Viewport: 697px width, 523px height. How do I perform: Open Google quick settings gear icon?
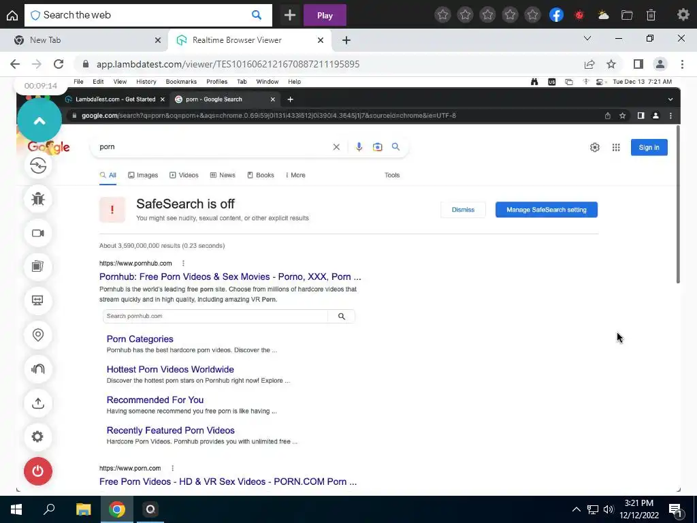click(595, 147)
